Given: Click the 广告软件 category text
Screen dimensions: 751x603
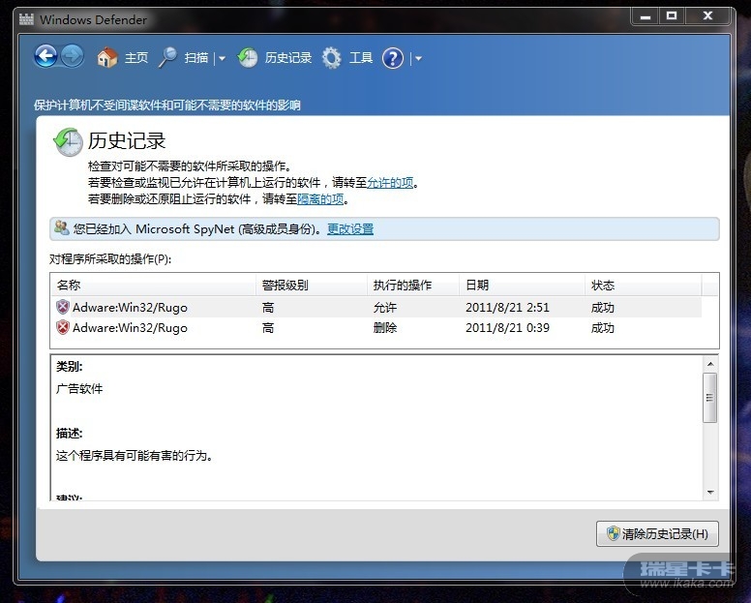Looking at the screenshot, I should pyautogui.click(x=79, y=388).
